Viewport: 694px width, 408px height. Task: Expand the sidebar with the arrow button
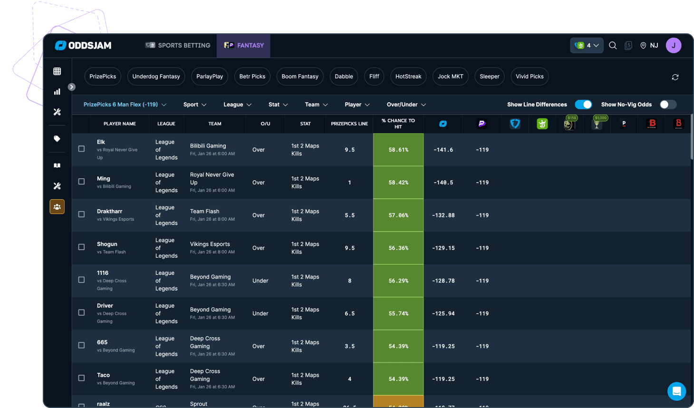(x=72, y=87)
